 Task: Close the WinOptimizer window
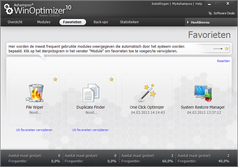tap(228, 4)
